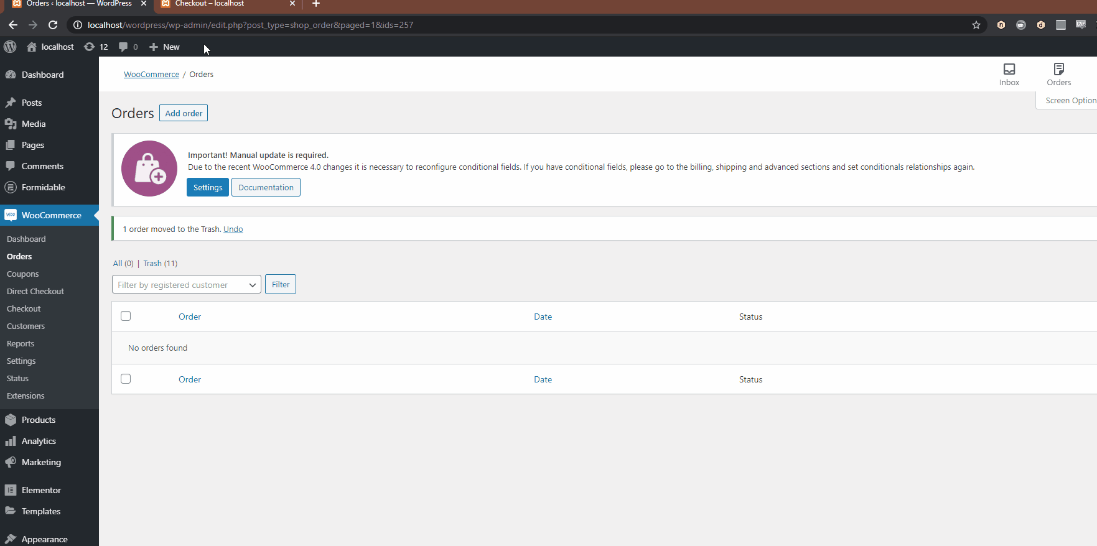Click the browser back arrow
Viewport: 1097px width, 546px height.
coord(13,25)
